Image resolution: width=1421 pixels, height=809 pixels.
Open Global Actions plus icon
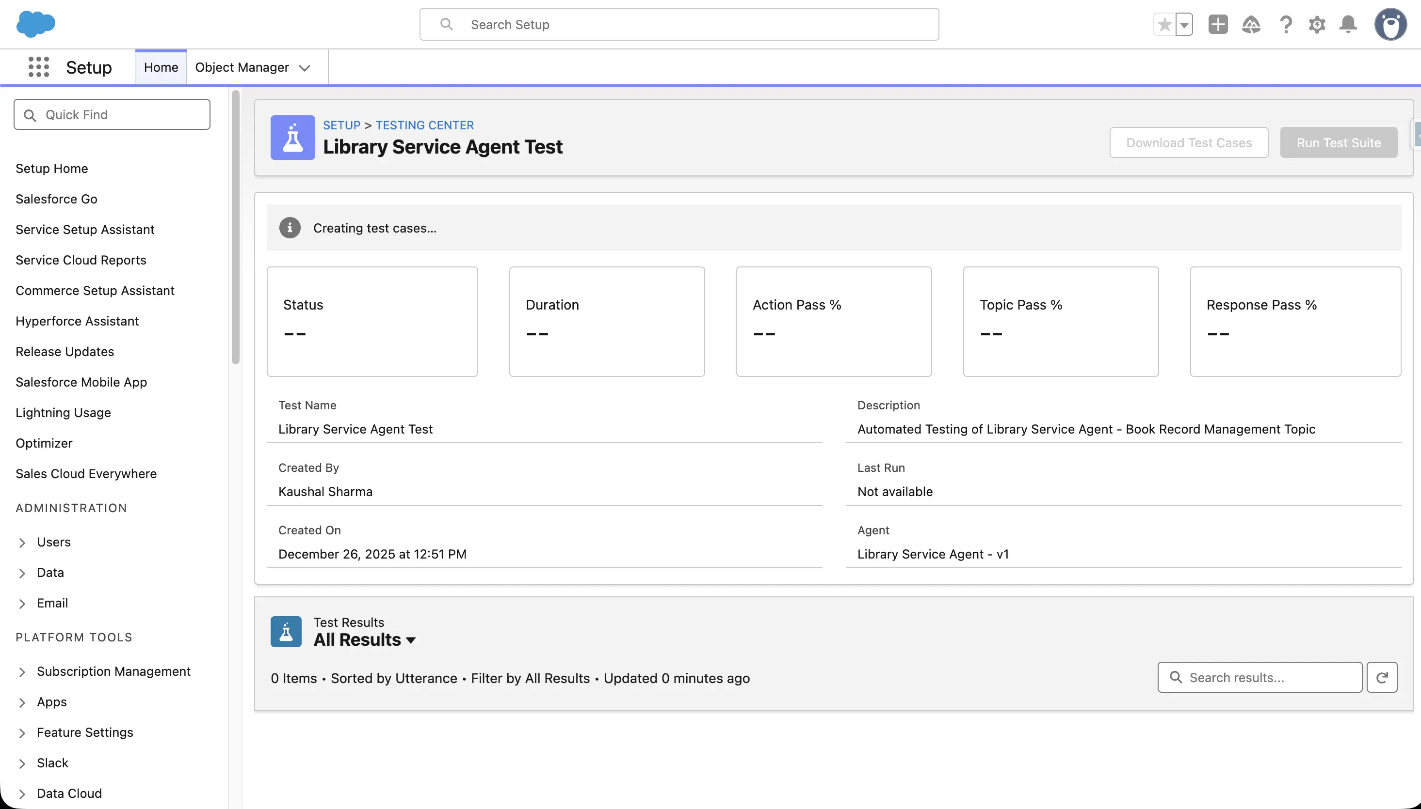1217,24
